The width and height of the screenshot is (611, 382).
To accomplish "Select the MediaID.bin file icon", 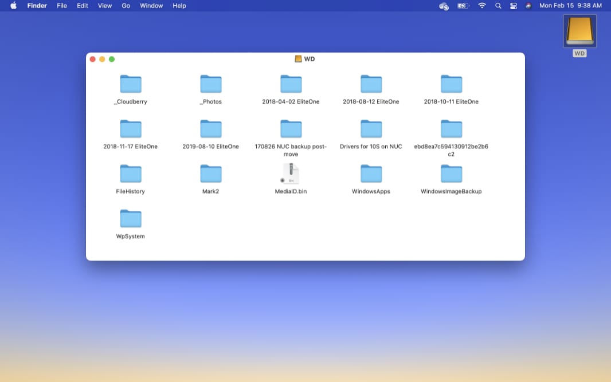I will point(291,174).
